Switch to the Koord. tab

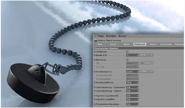pos(113,44)
